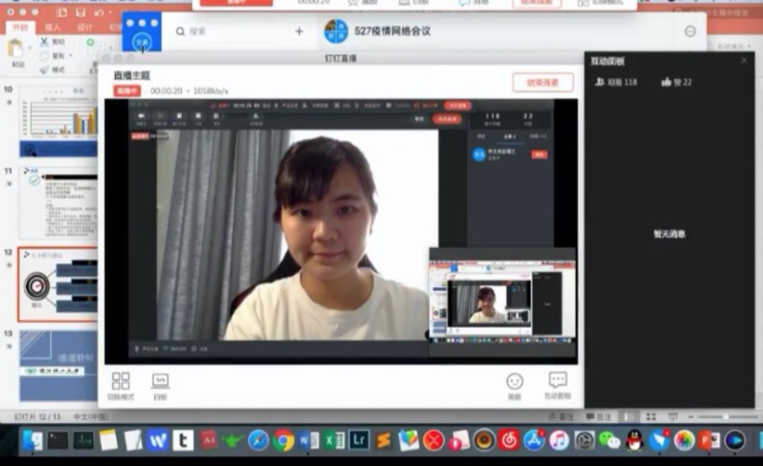Click the thumbs-up likes icon
The width and height of the screenshot is (763, 466).
[x=665, y=82]
